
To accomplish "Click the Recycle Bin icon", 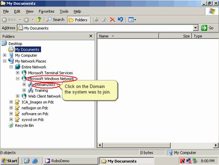I will tap(11, 125).
